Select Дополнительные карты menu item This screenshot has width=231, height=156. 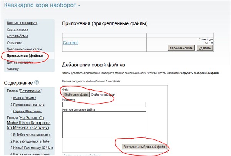coord(23,49)
